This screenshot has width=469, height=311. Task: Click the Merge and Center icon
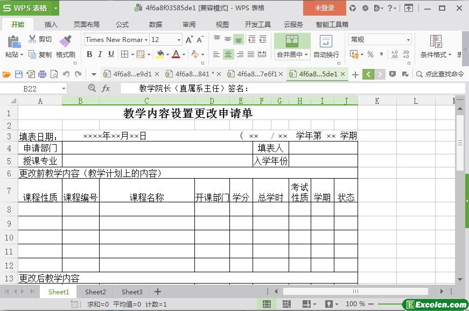pos(292,41)
